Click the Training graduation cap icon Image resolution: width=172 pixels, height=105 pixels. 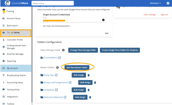click(4, 11)
